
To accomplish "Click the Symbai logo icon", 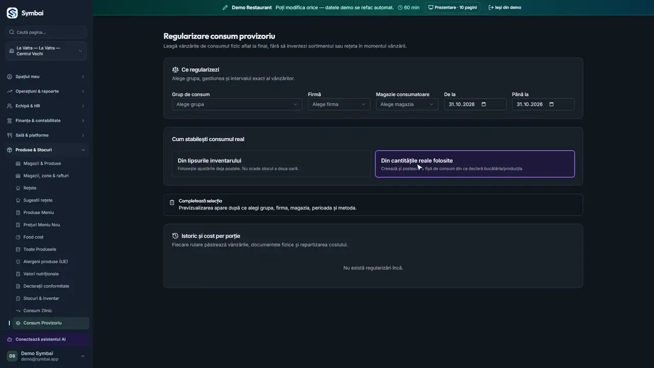I will 12,13.
